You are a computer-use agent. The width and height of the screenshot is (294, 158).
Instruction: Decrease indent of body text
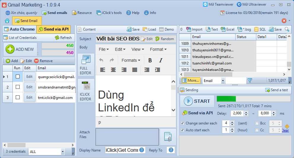147,70
